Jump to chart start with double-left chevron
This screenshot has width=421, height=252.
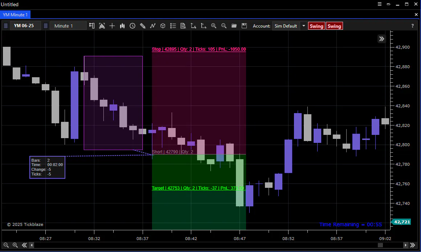(24, 245)
